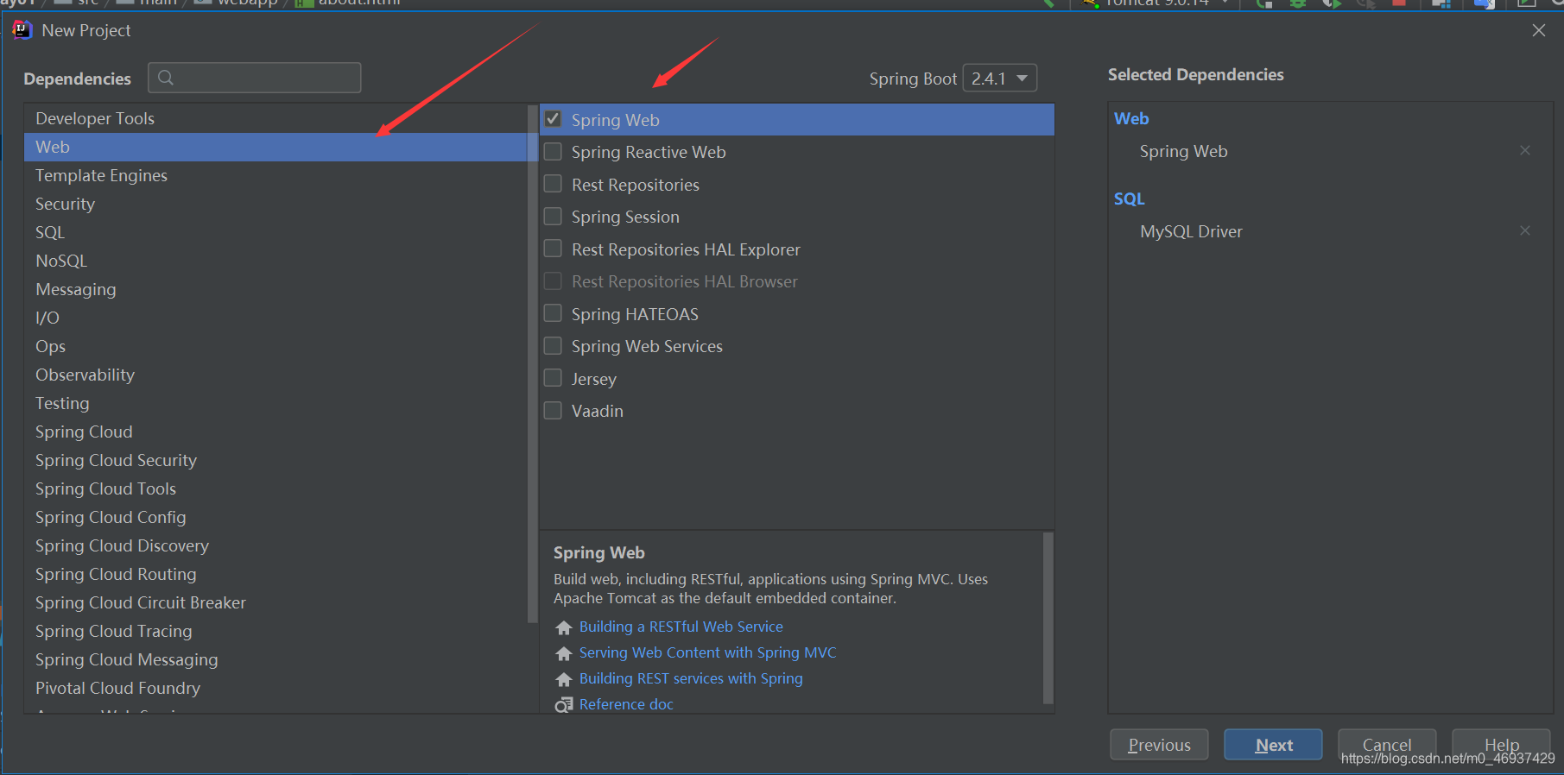Select the Spring Cloud category
The image size is (1564, 775).
point(275,432)
